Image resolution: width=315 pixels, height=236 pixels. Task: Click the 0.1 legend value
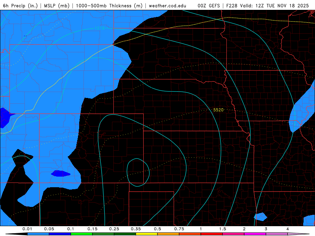click(70, 229)
